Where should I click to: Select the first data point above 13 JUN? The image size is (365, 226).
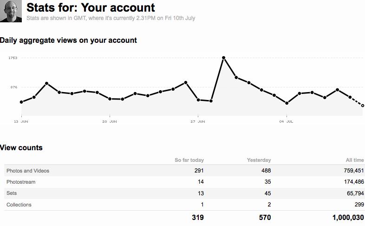[21, 102]
